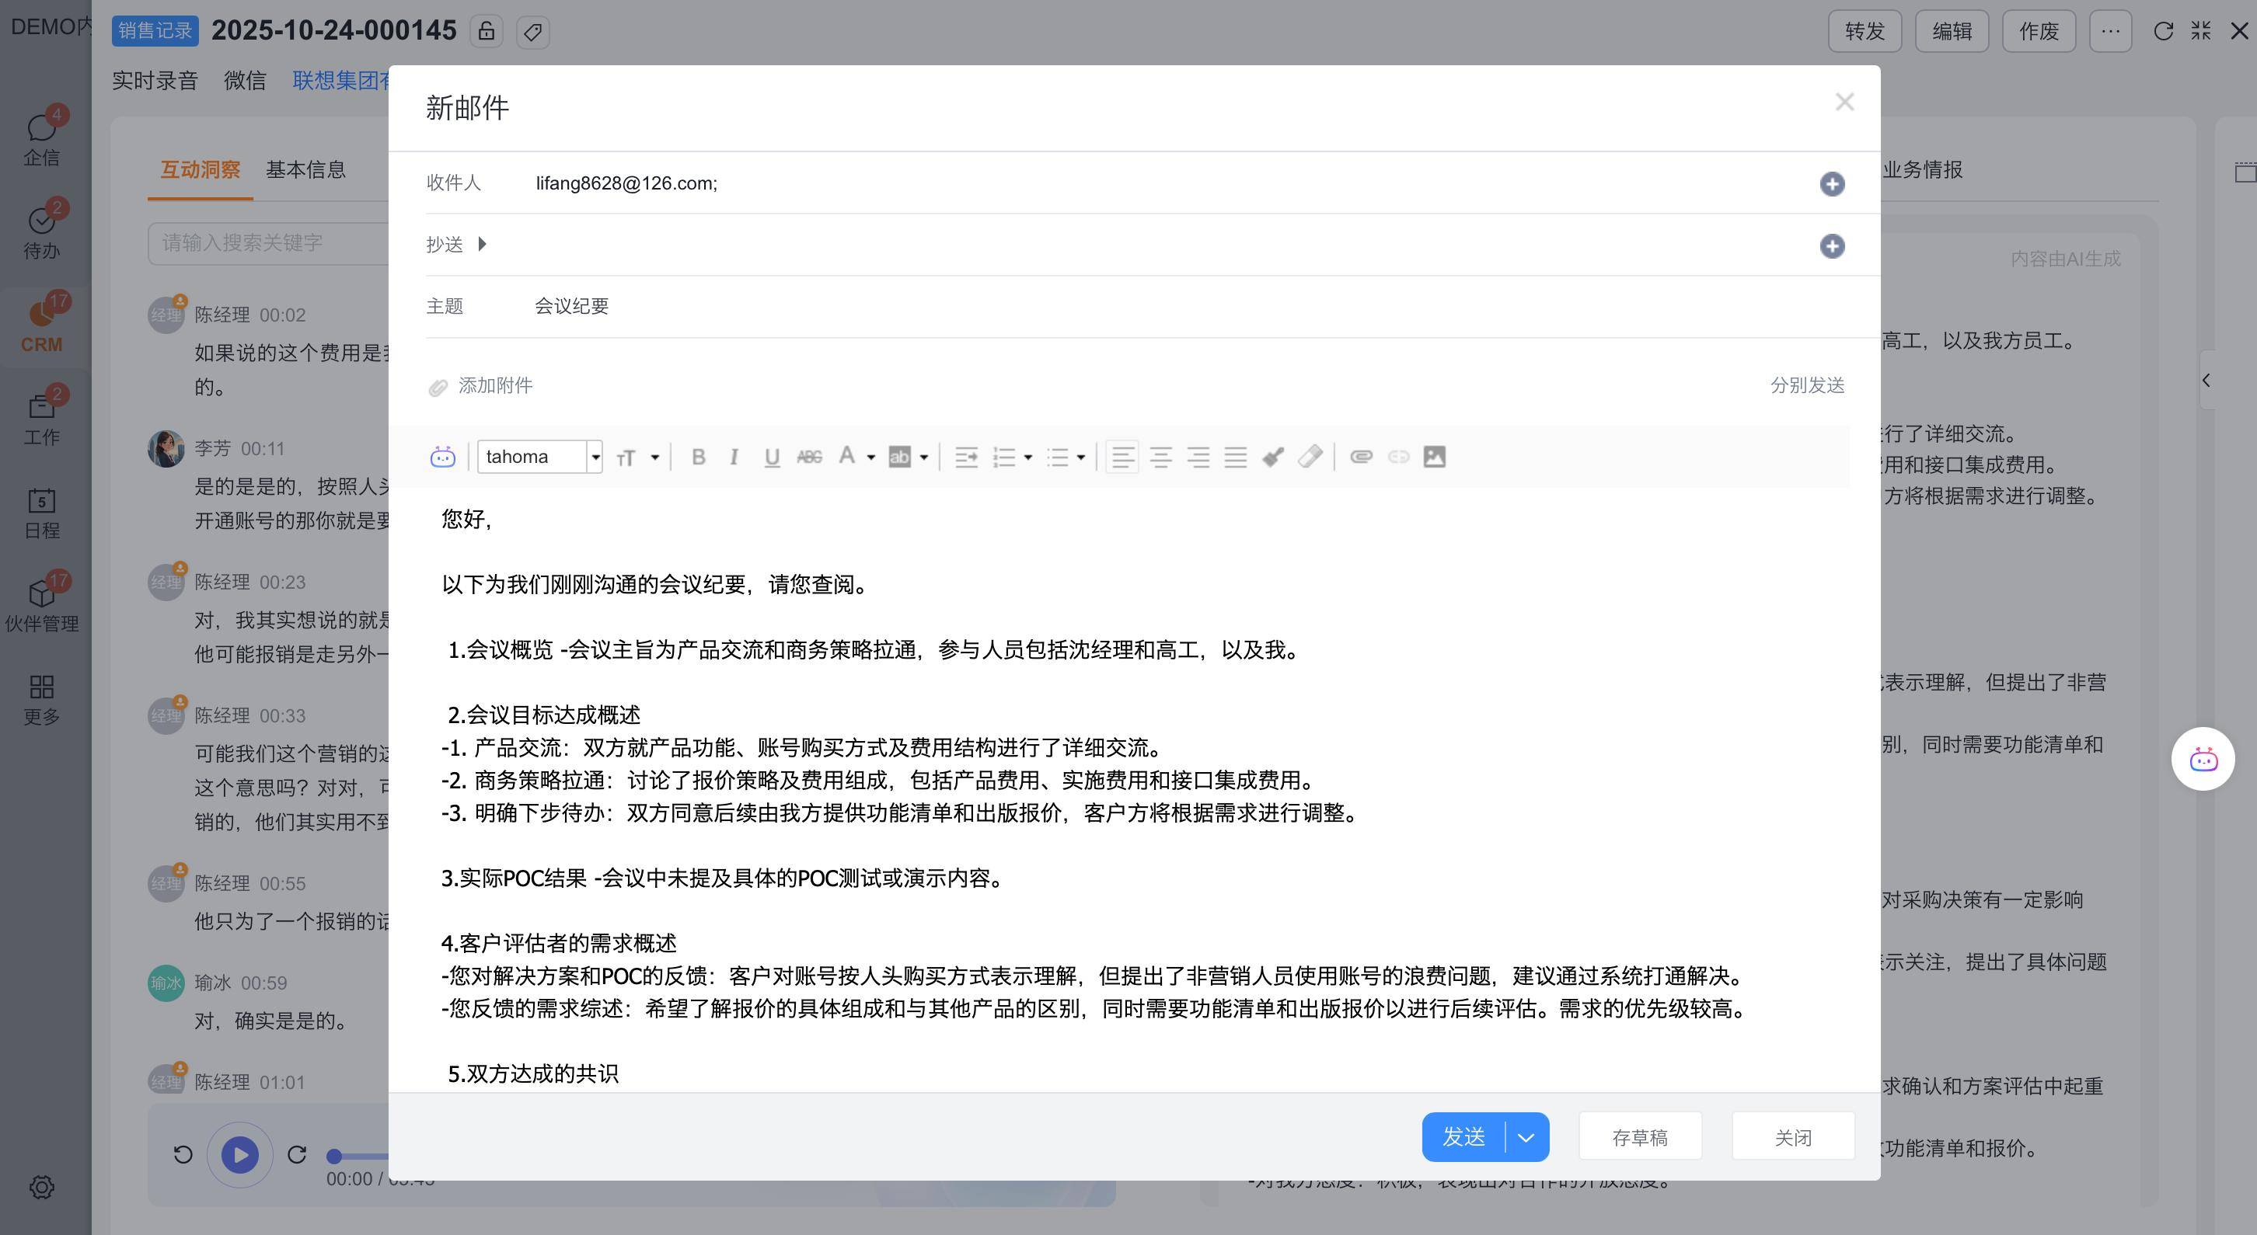Screen dimensions: 2257x1235
Task: Apply the format painter brush tool
Action: [1272, 457]
